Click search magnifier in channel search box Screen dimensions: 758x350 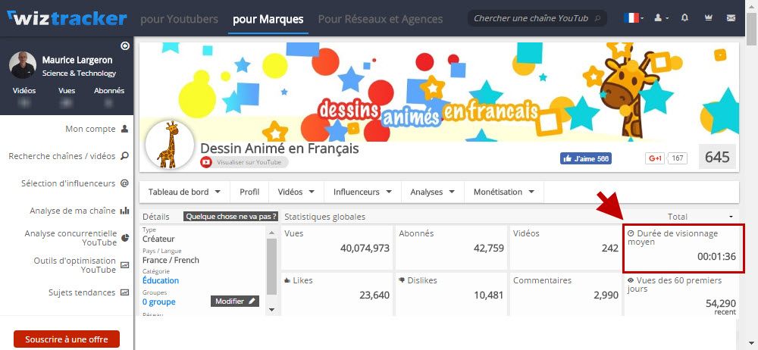(597, 18)
